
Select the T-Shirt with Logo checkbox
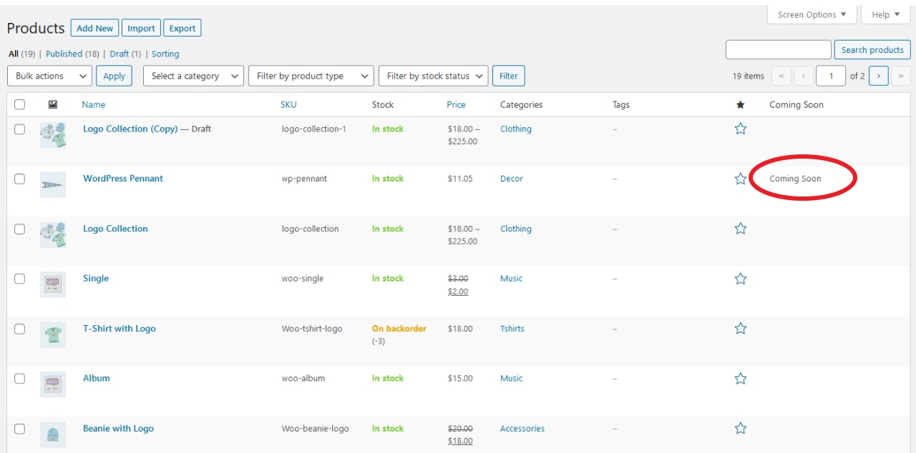19,329
